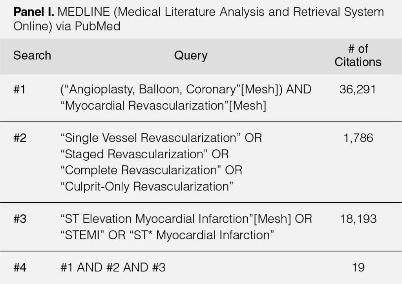The height and width of the screenshot is (284, 402).
Task: Click the Culprit-Only Revascularization line
Action: pos(147,187)
